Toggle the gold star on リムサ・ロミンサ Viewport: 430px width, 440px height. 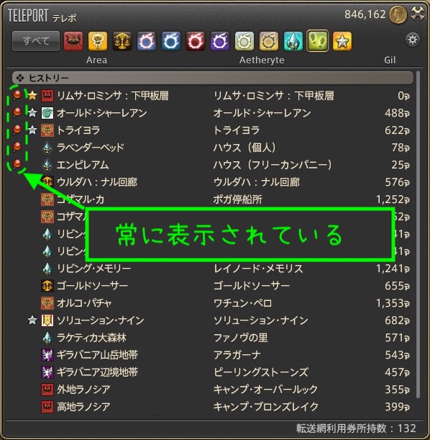pos(32,96)
